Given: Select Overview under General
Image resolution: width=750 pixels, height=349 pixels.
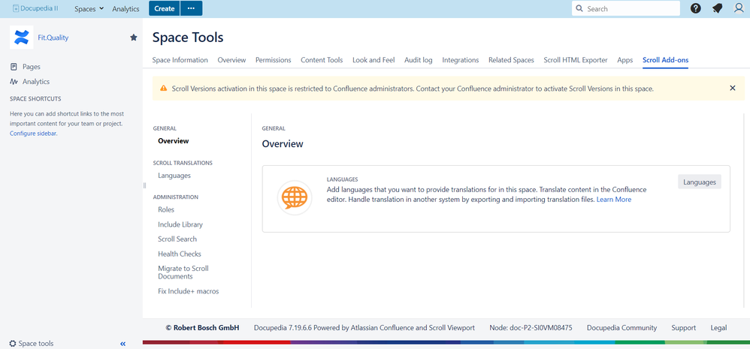Looking at the screenshot, I should 173,141.
